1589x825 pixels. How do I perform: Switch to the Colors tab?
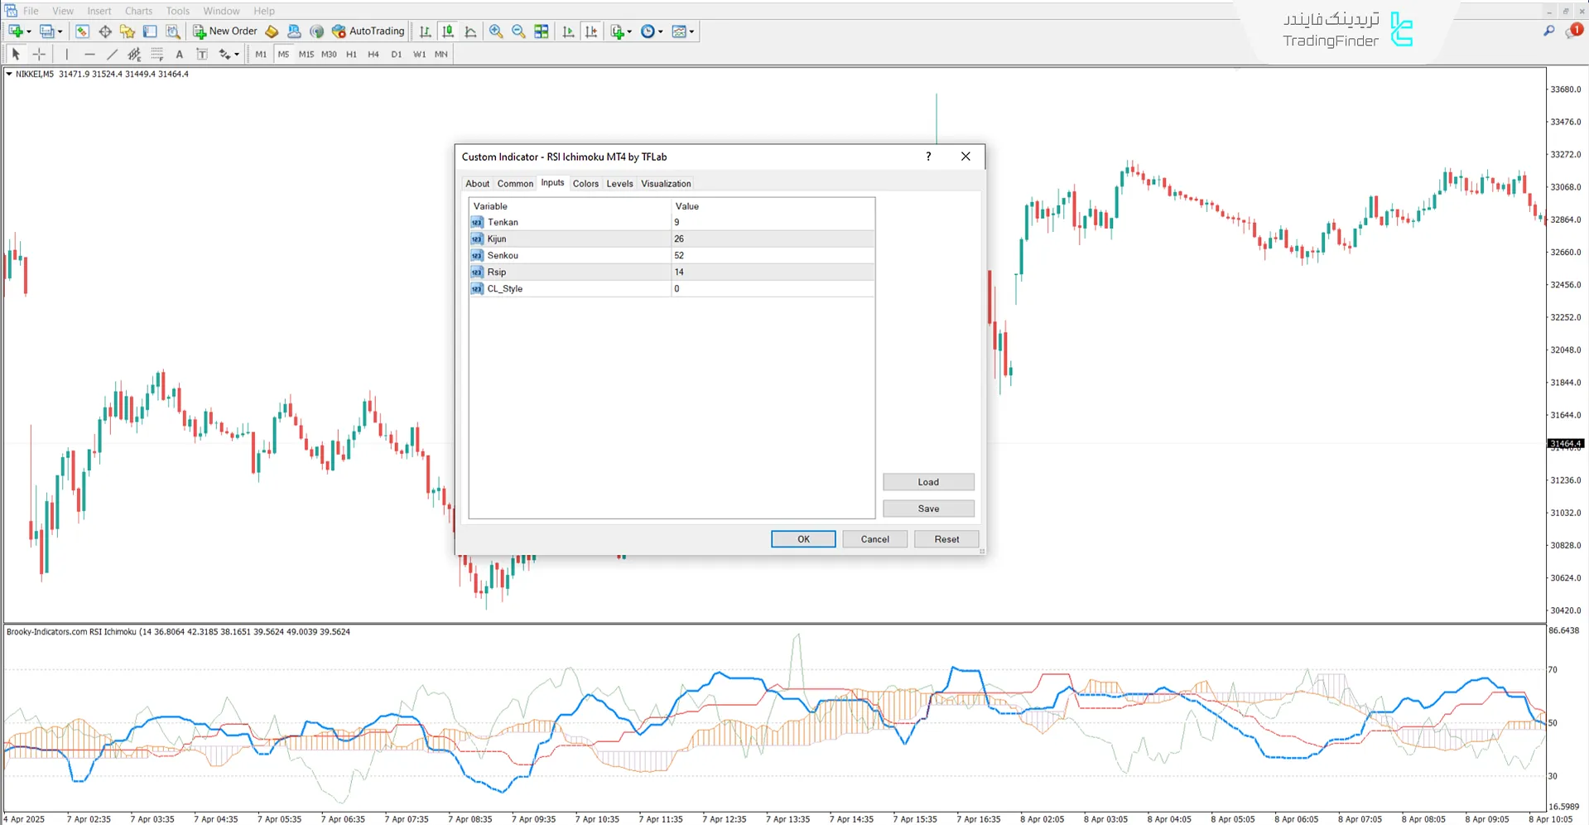pyautogui.click(x=585, y=183)
